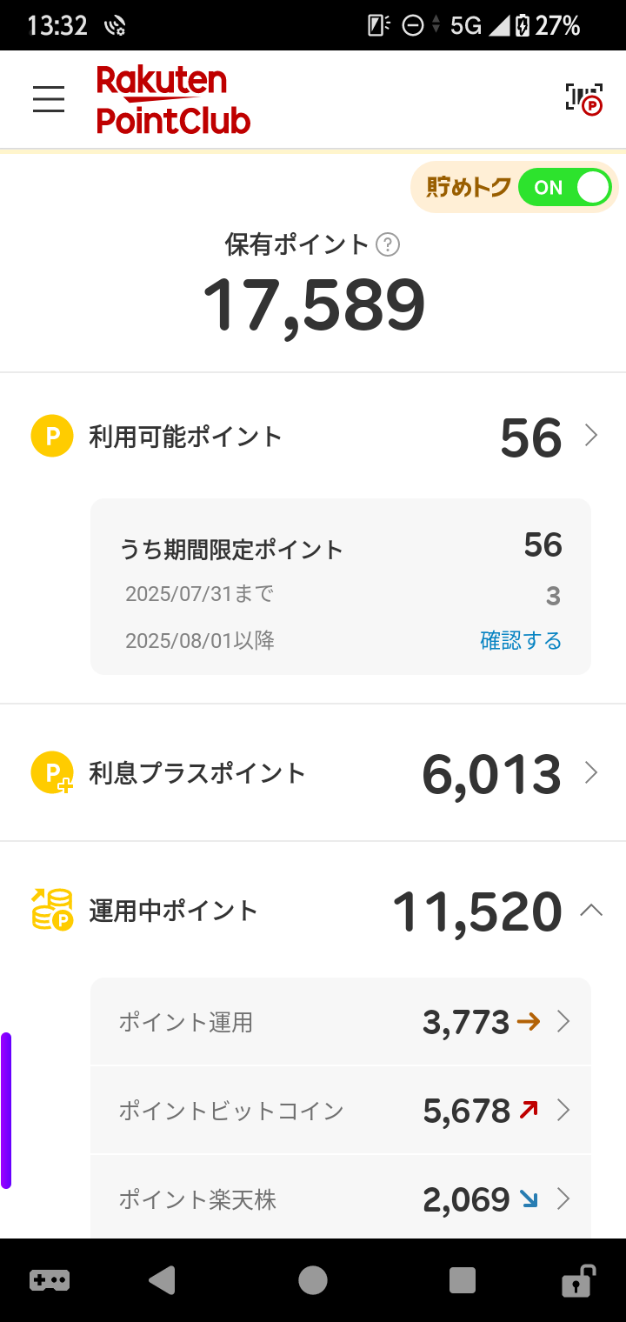626x1322 pixels.
Task: Tap the Rakuten PointClub logo
Action: (x=173, y=100)
